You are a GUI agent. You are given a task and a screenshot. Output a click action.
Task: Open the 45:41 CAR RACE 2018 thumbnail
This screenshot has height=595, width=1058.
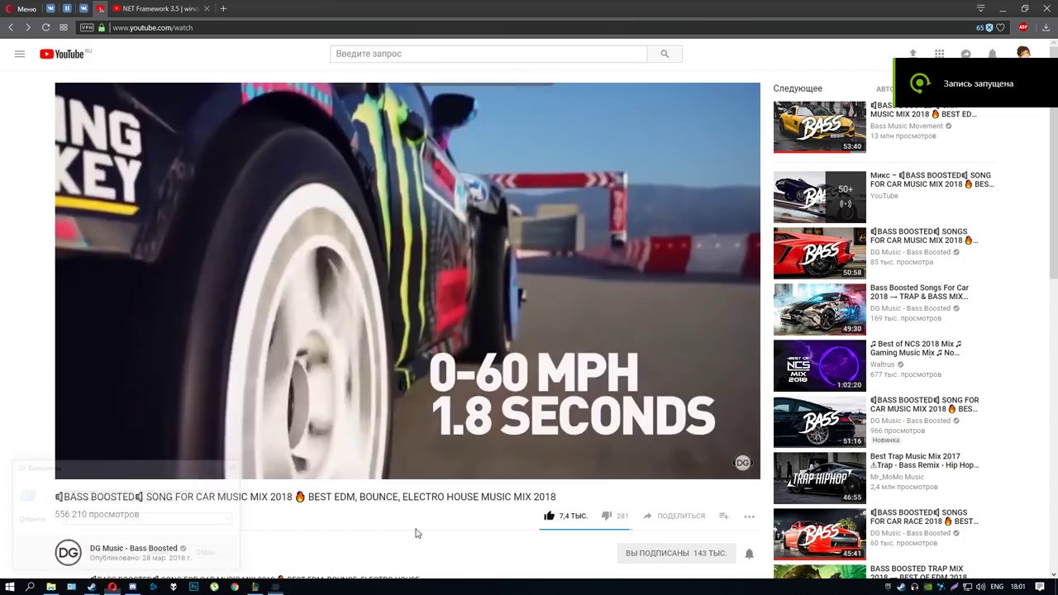(x=819, y=534)
